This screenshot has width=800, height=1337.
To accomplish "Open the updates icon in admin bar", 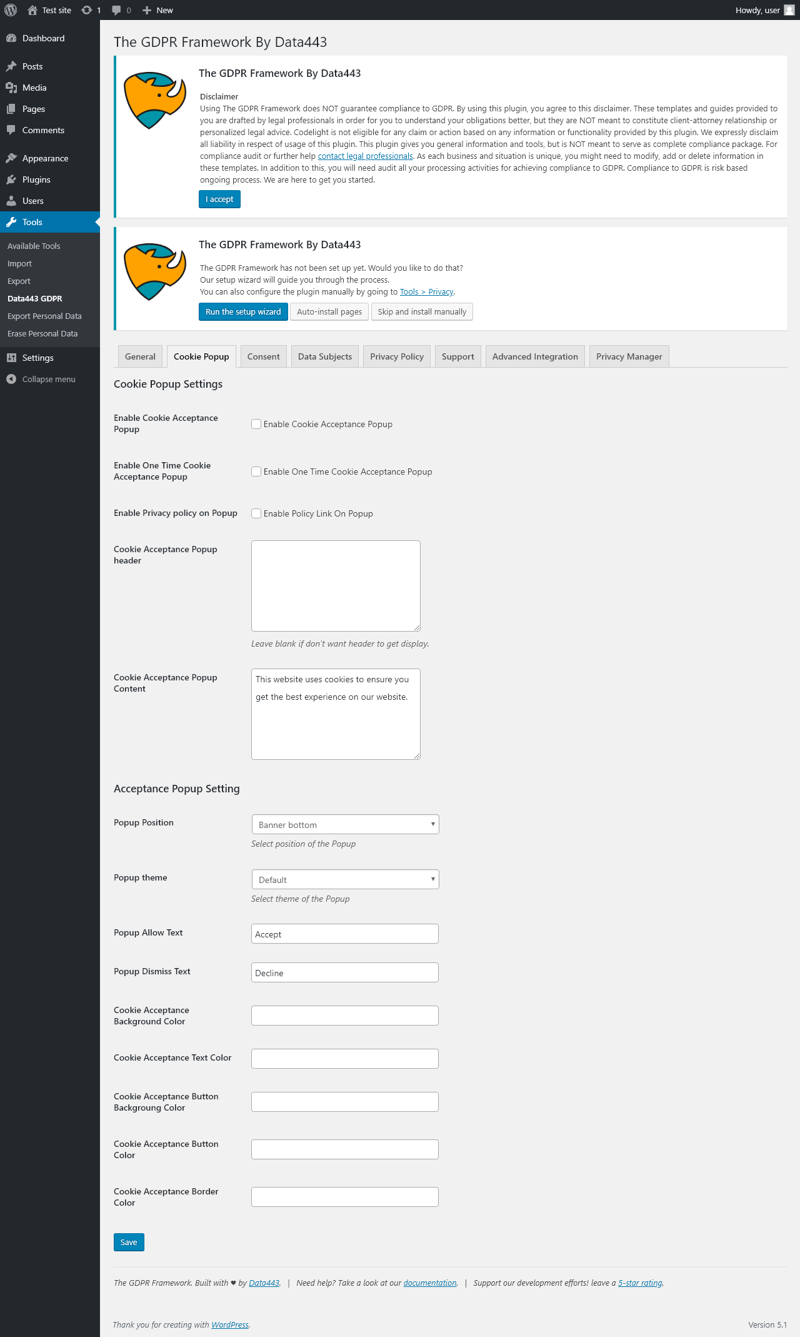I will pos(87,10).
